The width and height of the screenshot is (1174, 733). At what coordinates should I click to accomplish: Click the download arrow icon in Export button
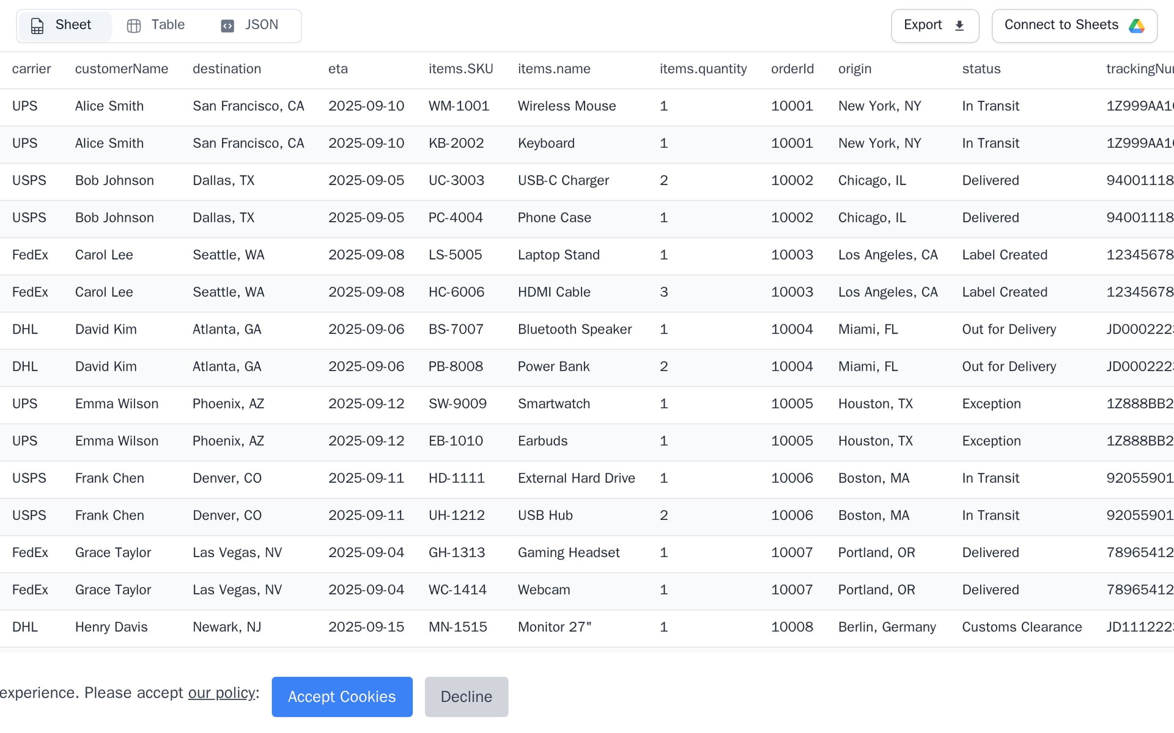[x=959, y=26]
